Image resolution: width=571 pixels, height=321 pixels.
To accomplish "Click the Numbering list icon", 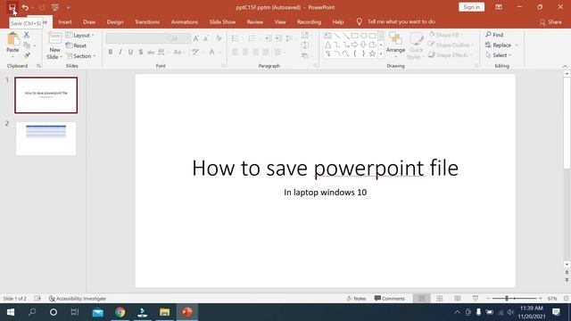I will (x=252, y=38).
